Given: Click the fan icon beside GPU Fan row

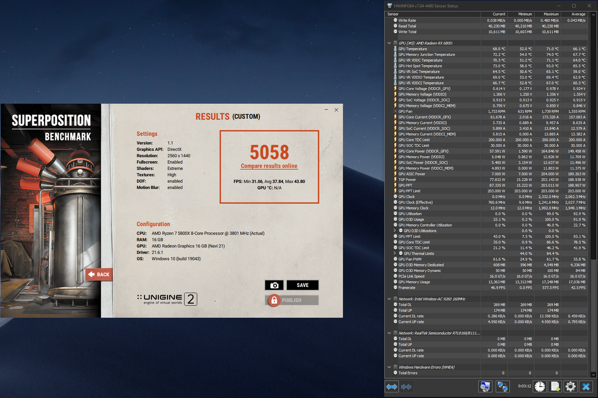Looking at the screenshot, I should point(395,111).
